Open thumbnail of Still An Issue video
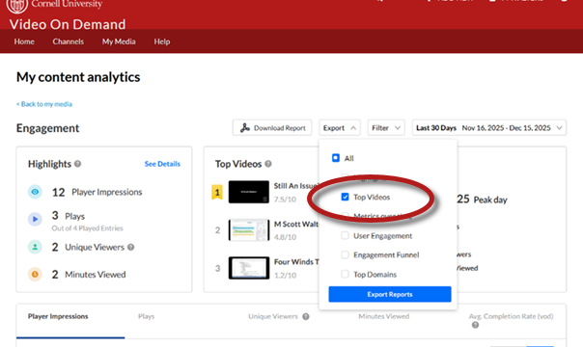The height and width of the screenshot is (347, 583). tap(249, 192)
